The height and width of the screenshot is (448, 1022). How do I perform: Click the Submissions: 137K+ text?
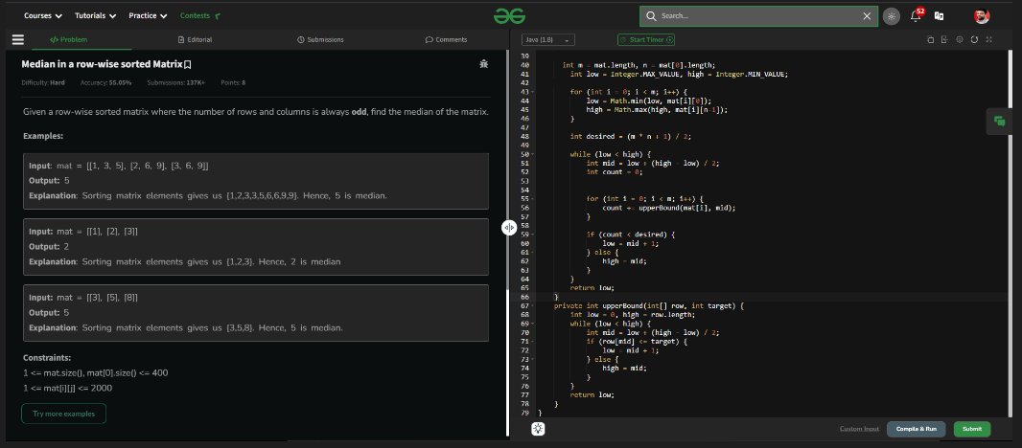point(176,82)
